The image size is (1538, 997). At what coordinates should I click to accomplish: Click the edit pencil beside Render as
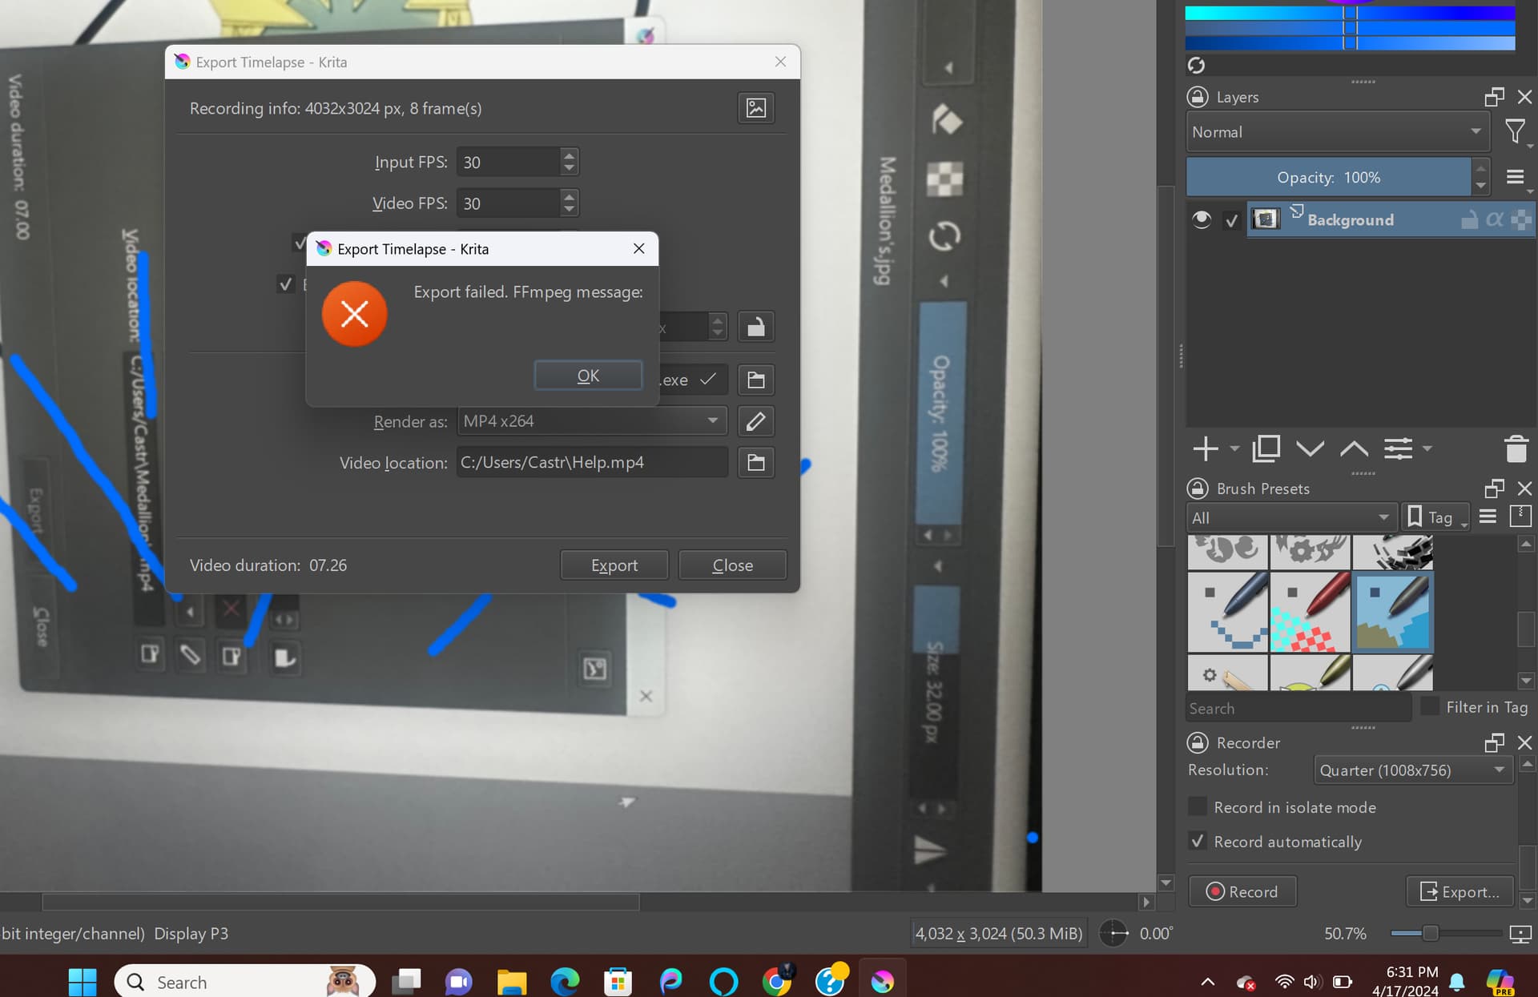755,421
